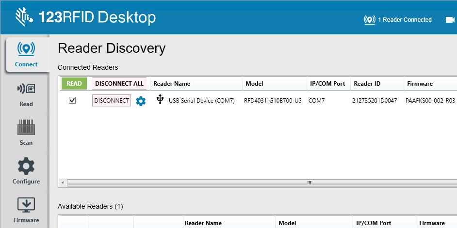Click the video camera icon in the header
This screenshot has width=457, height=228.
pos(450,20)
